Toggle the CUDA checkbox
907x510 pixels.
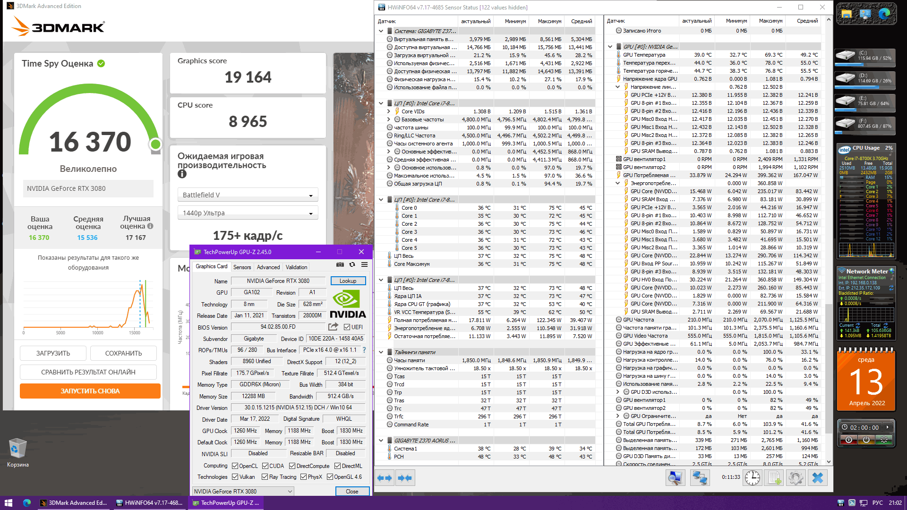tap(265, 466)
